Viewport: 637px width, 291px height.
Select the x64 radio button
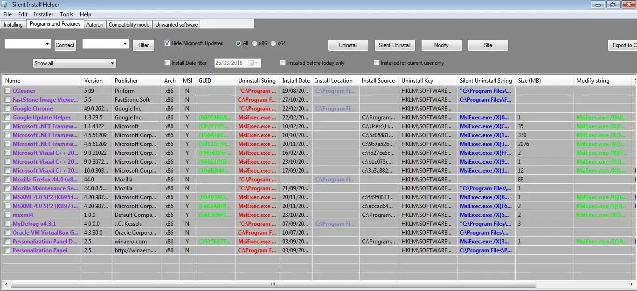click(x=273, y=43)
